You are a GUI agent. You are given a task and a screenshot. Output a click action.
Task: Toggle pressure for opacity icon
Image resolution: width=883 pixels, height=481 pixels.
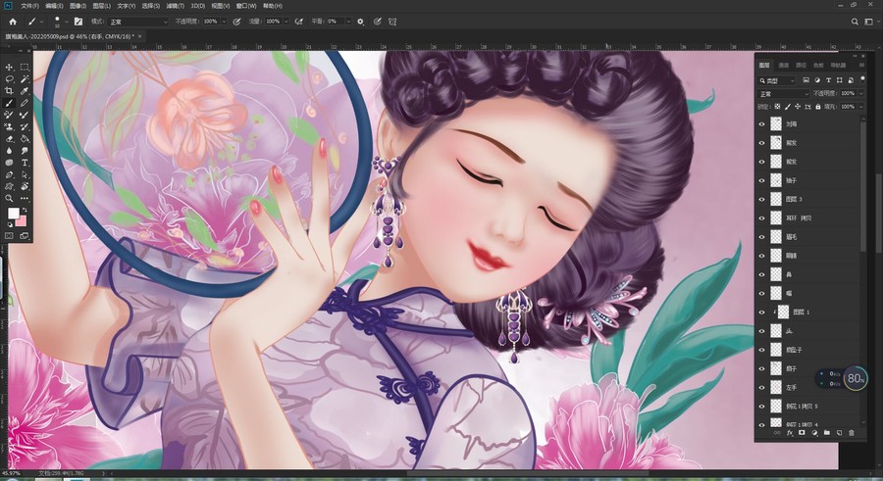tap(236, 22)
